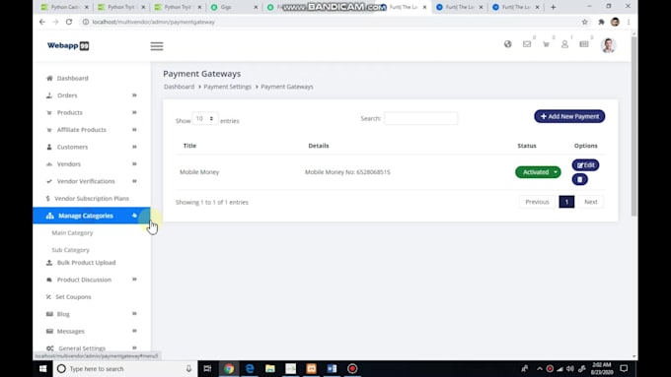Open the user notifications icon in header
This screenshot has width=671, height=377.
(564, 44)
